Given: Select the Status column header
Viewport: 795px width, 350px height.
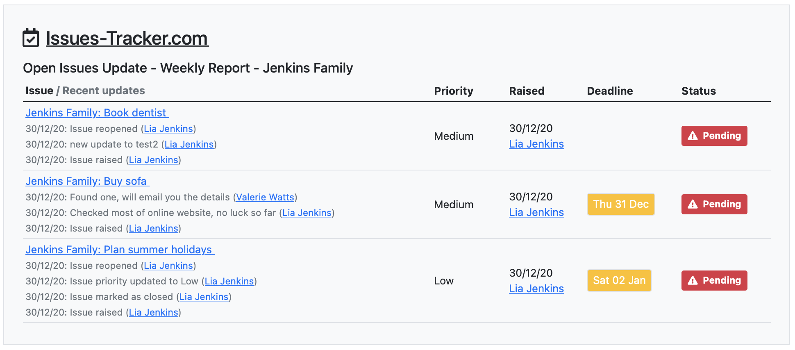Looking at the screenshot, I should pos(698,91).
